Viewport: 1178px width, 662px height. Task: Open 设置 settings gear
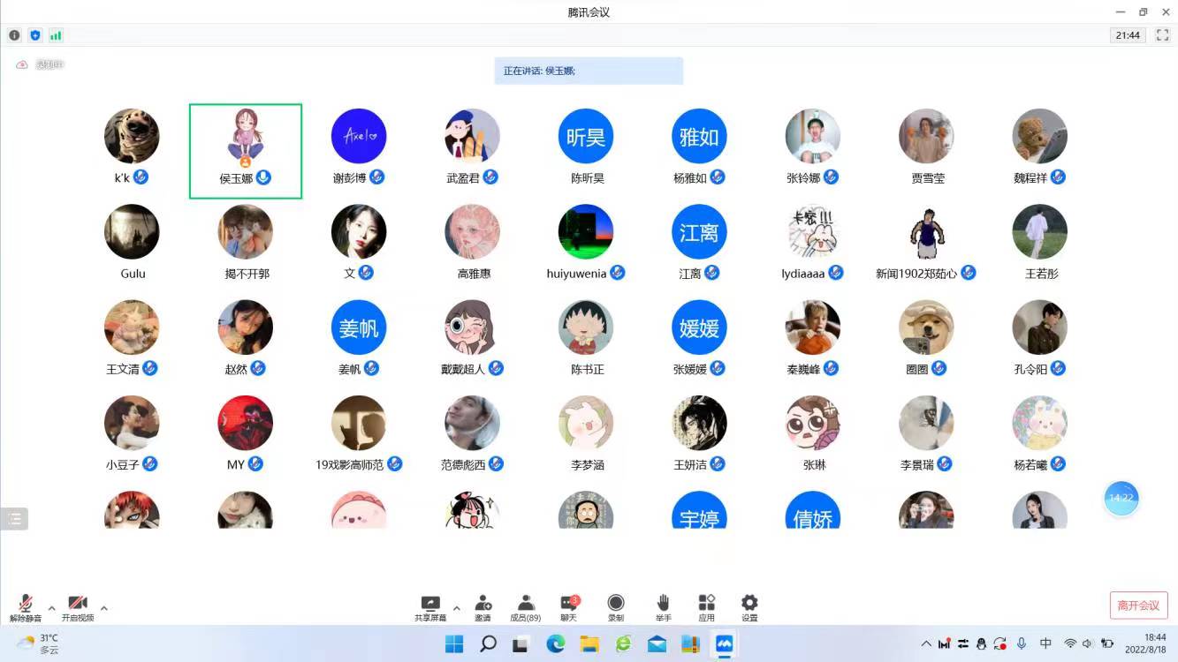[x=749, y=607]
